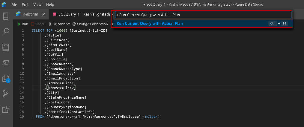This screenshot has width=304, height=127.
Task: Click the command palette input field
Action: [203, 15]
